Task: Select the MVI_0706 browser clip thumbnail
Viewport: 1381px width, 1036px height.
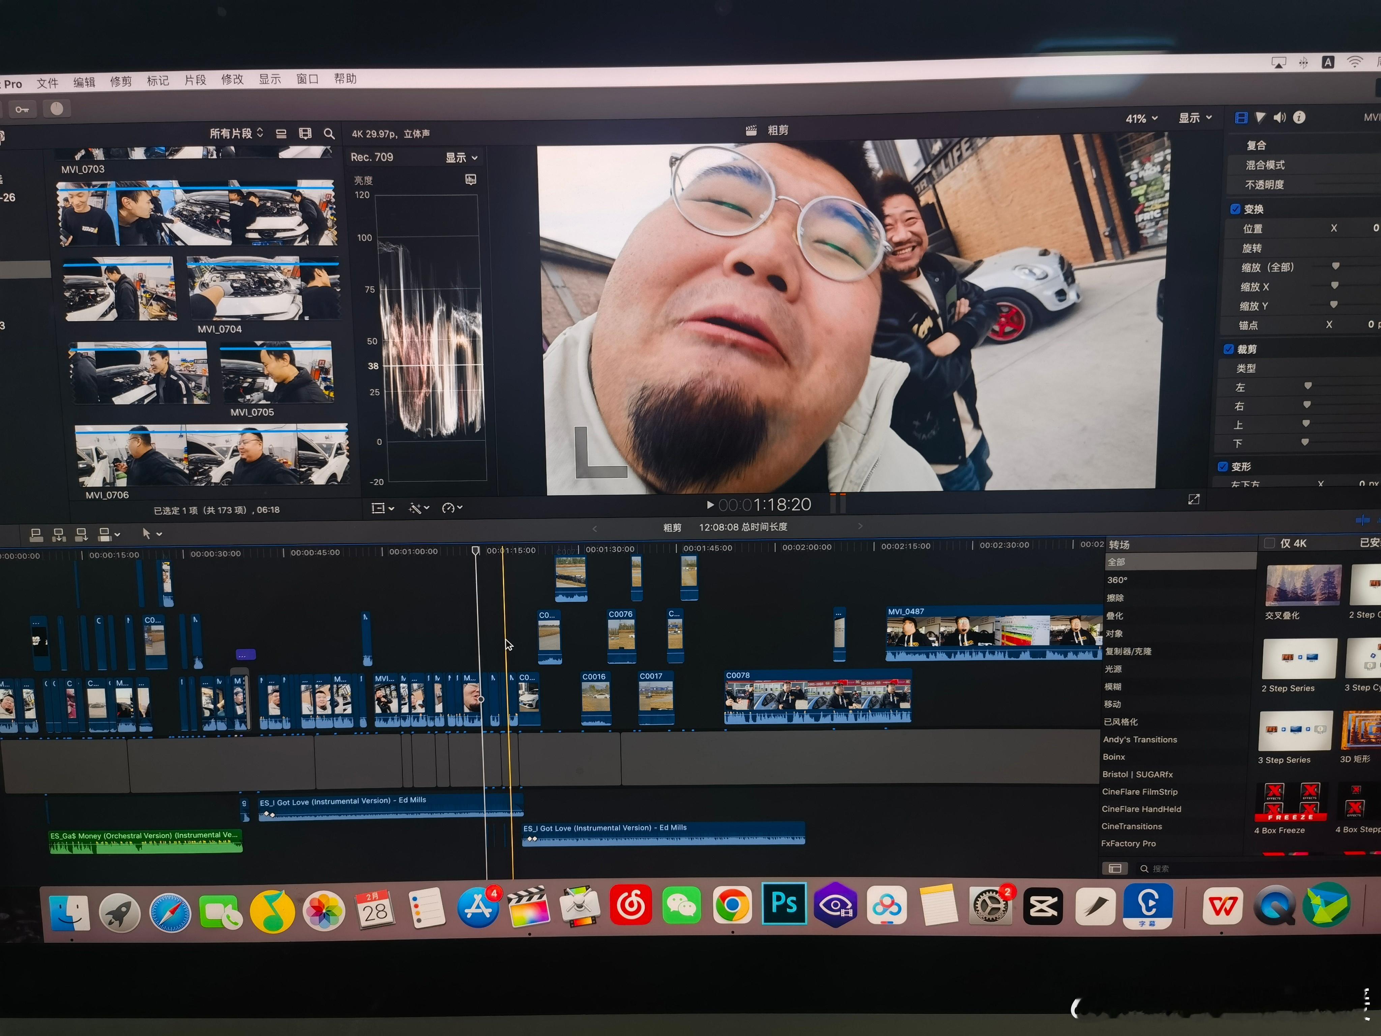Action: [x=212, y=455]
